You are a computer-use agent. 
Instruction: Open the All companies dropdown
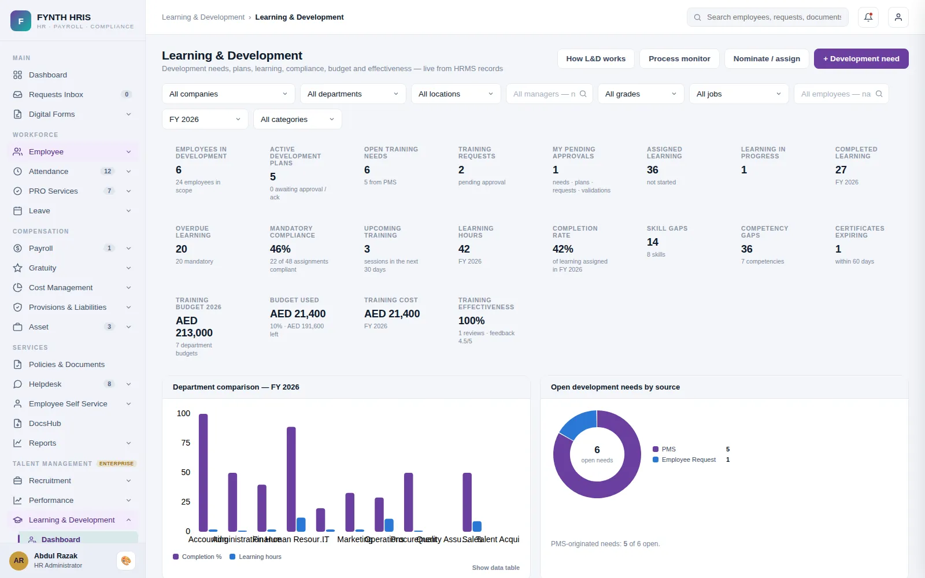coord(228,94)
